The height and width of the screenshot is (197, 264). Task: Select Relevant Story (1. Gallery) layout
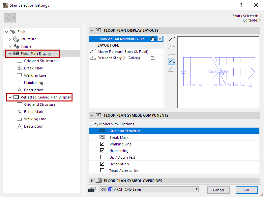[126, 58]
